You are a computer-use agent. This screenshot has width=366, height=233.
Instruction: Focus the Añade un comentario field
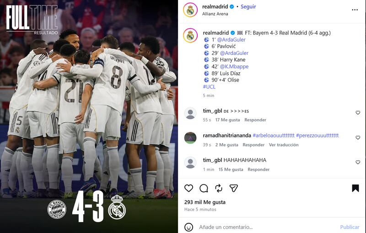(266, 227)
